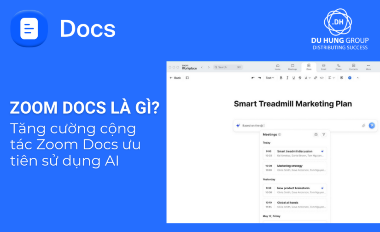Viewport: 380px width, 232px height.
Task: Toggle the sidebar panel icon beside Back
Action: click(x=187, y=78)
